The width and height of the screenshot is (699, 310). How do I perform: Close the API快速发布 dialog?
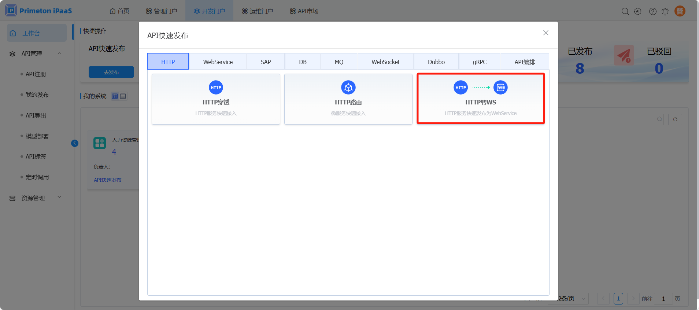click(545, 33)
